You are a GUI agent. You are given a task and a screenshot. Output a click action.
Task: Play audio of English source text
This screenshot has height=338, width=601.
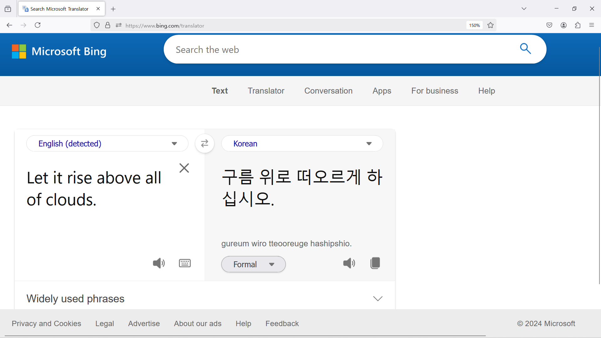[159, 263]
